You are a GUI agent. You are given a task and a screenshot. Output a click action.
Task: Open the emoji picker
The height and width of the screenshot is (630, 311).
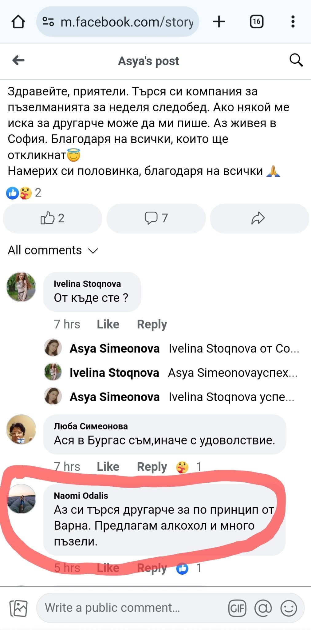[x=289, y=608]
